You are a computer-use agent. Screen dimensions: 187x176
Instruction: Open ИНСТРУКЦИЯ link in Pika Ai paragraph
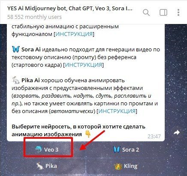[117, 111]
